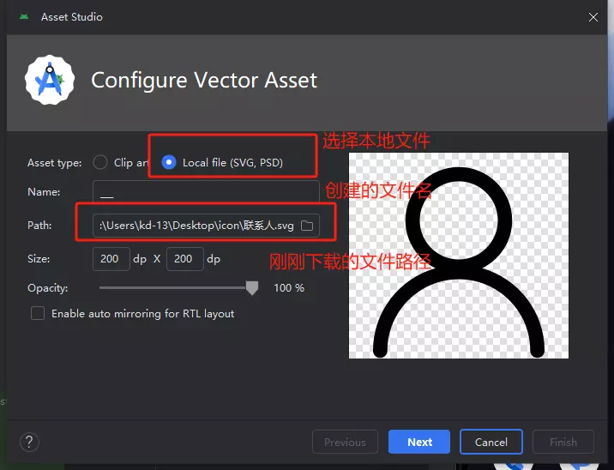Focus the Path text field with the SVG path
614x470 pixels.
pos(196,226)
